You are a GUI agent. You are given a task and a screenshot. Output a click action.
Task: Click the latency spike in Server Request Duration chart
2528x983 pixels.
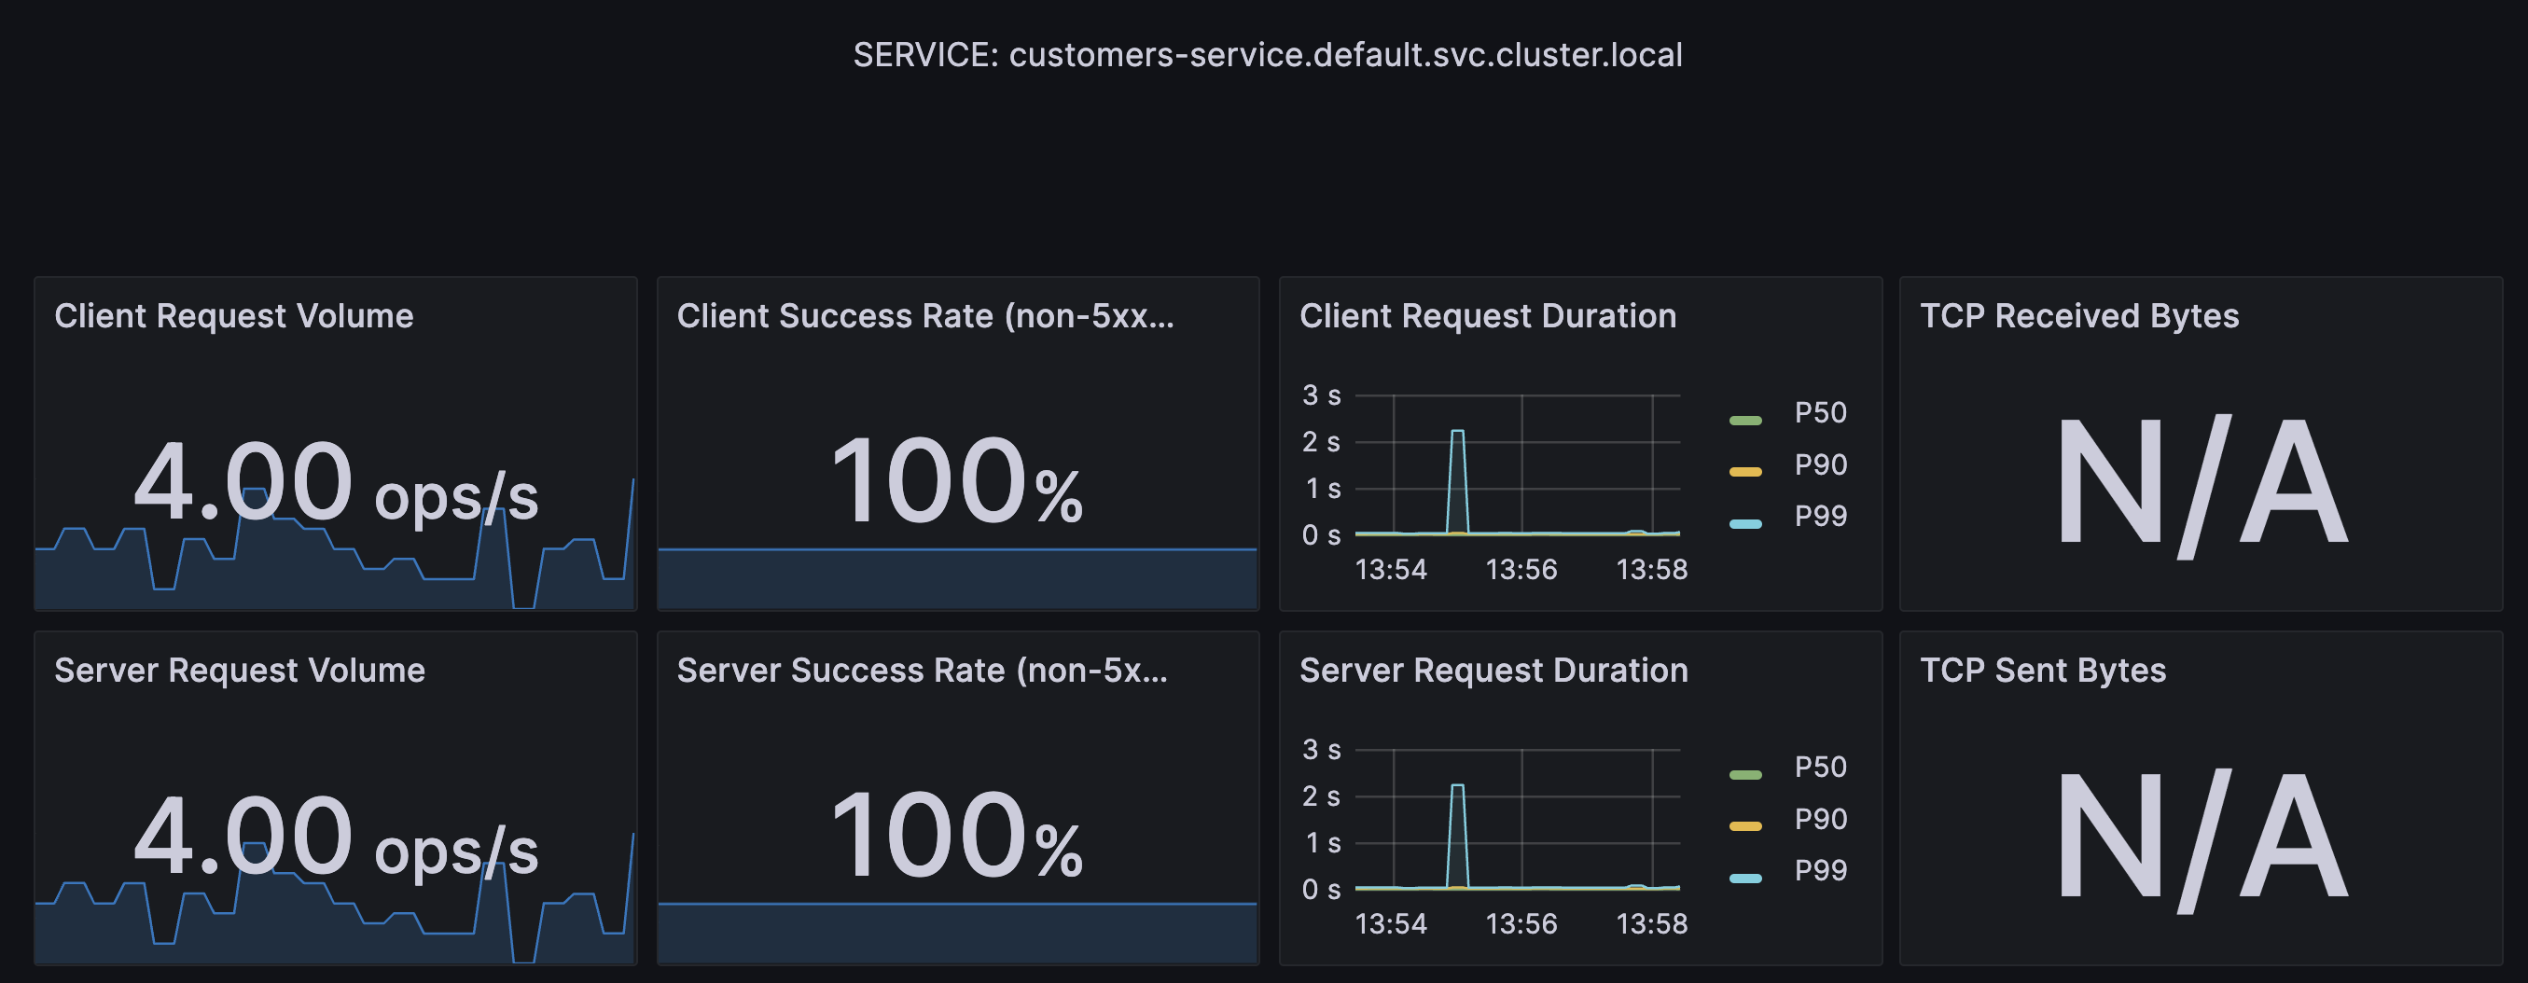[1457, 835]
